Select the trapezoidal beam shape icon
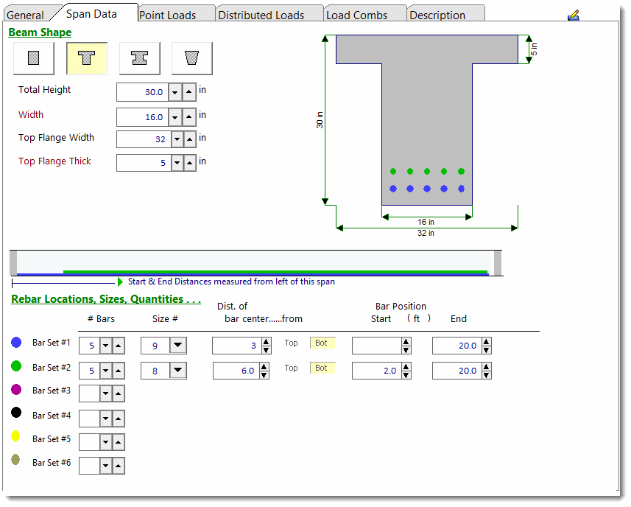This screenshot has width=631, height=507. [192, 58]
